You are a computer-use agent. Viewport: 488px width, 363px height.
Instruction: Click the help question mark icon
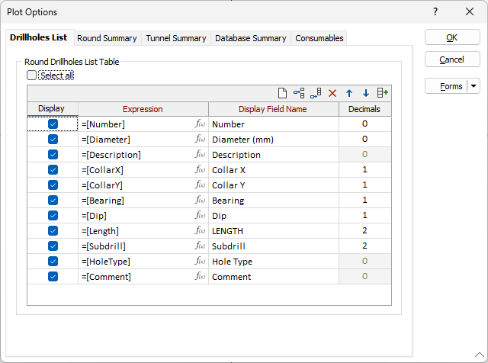[435, 12]
